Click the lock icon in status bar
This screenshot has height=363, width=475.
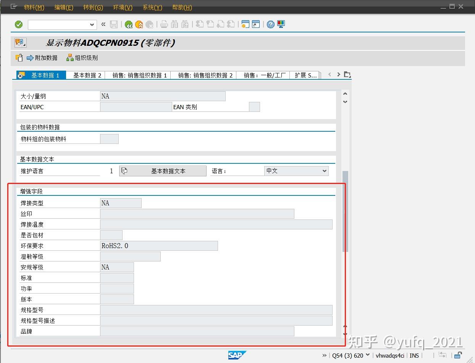point(459,355)
